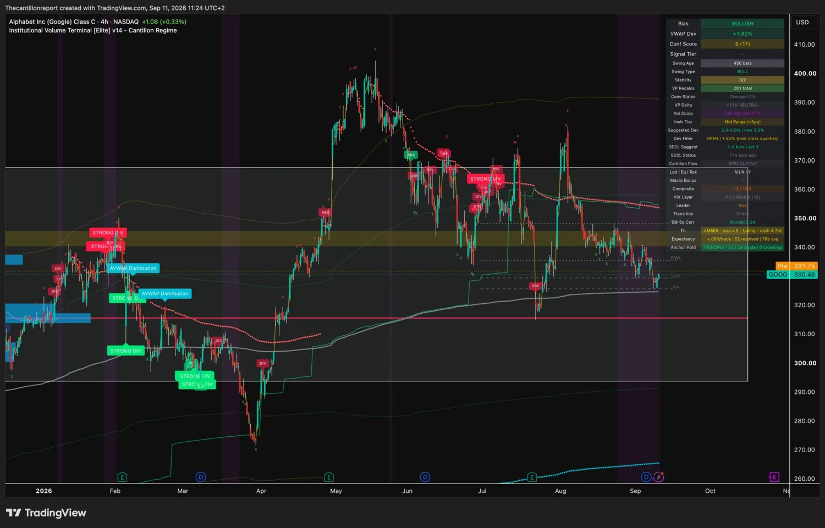
Task: Click the green GOOG 330.48 price tag
Action: [791, 275]
